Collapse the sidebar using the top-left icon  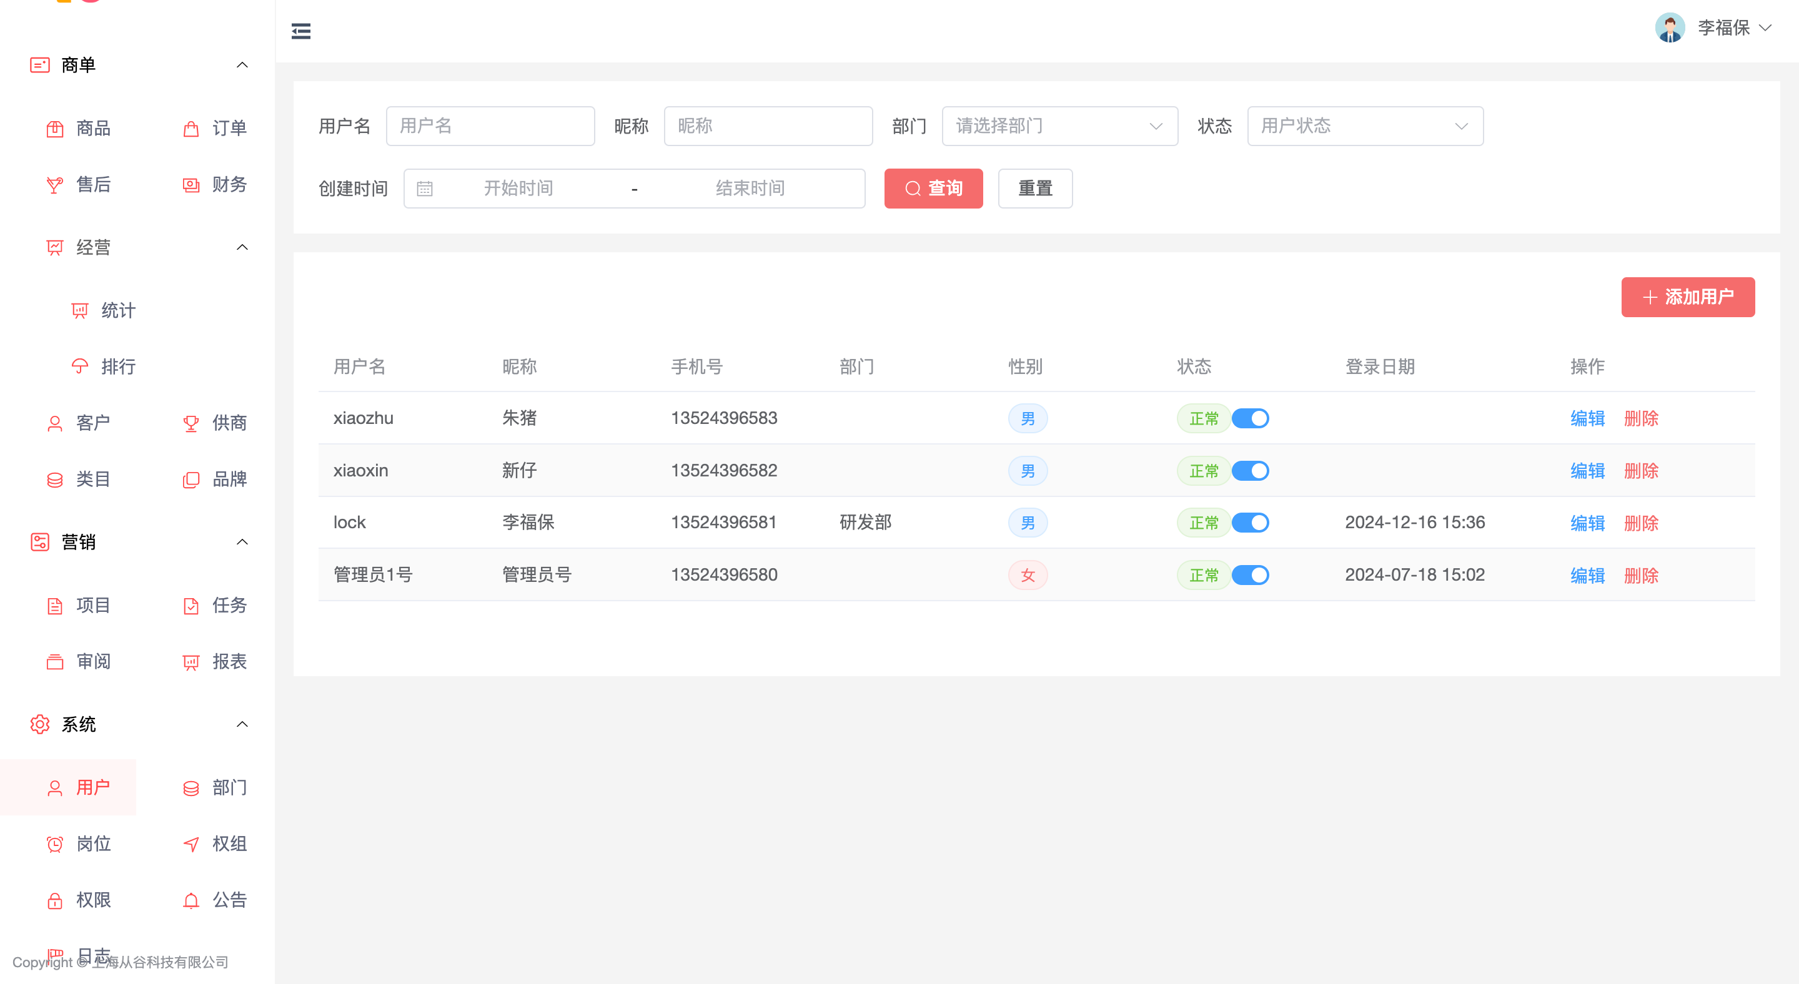301,31
